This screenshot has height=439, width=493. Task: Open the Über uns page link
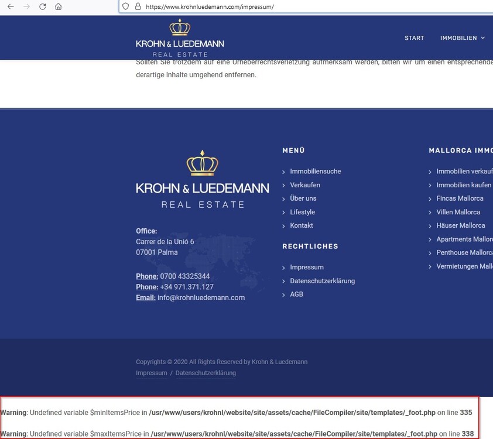(303, 198)
